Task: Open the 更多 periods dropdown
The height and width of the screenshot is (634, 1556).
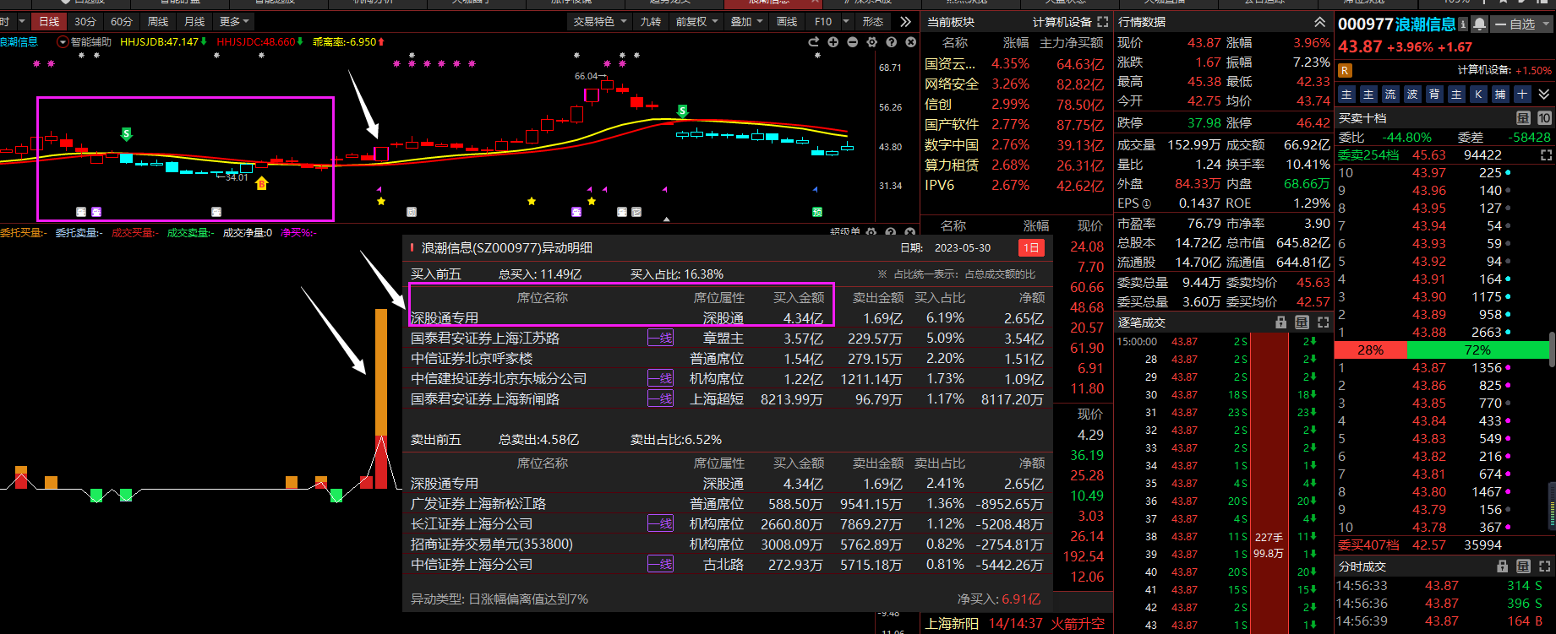Action: click(x=234, y=21)
